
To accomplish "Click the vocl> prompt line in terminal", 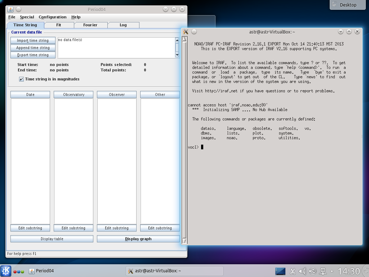I will point(196,147).
